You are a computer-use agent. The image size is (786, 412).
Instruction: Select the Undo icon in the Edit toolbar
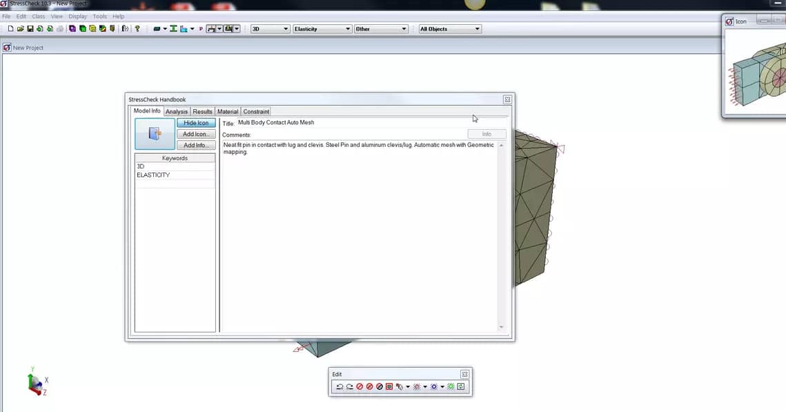coord(339,386)
